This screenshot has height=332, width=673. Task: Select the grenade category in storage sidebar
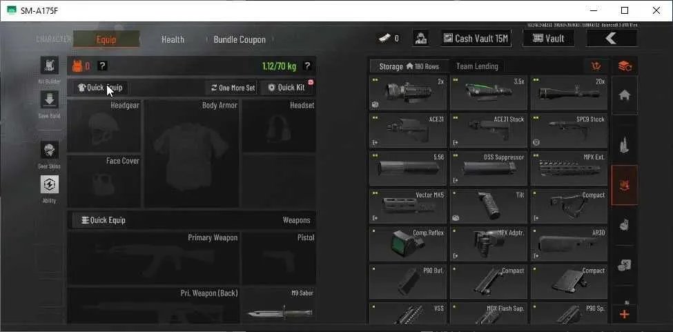(x=625, y=224)
